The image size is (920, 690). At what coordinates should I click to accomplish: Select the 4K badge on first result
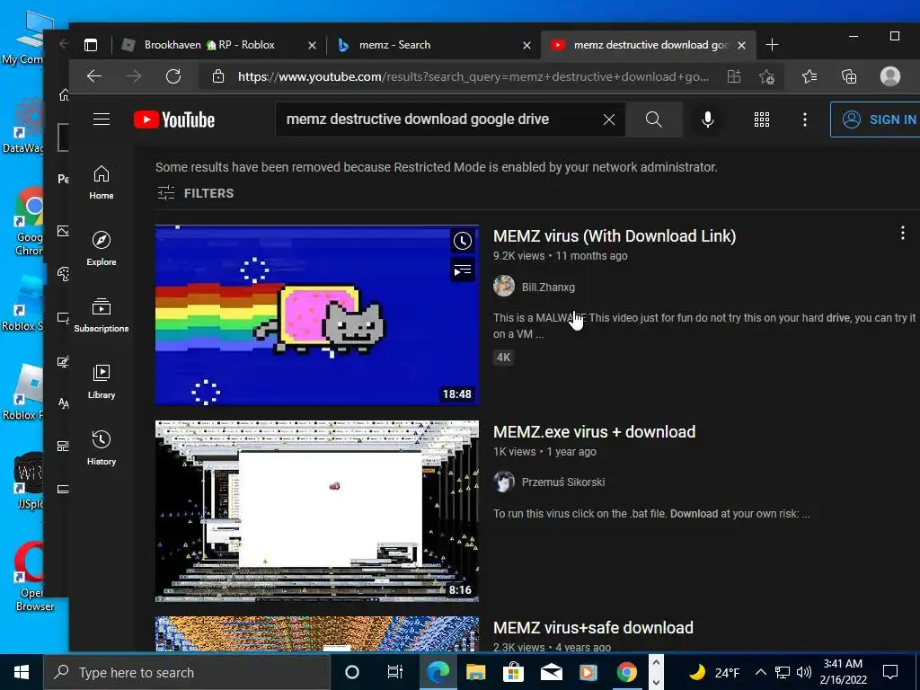[x=503, y=358]
